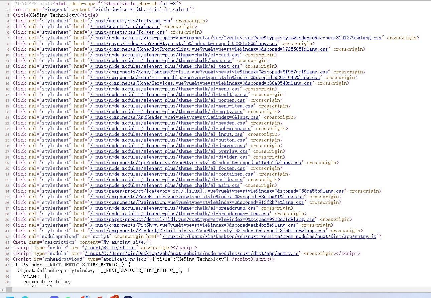Open the el-drawer.css link

[x=168, y=145]
